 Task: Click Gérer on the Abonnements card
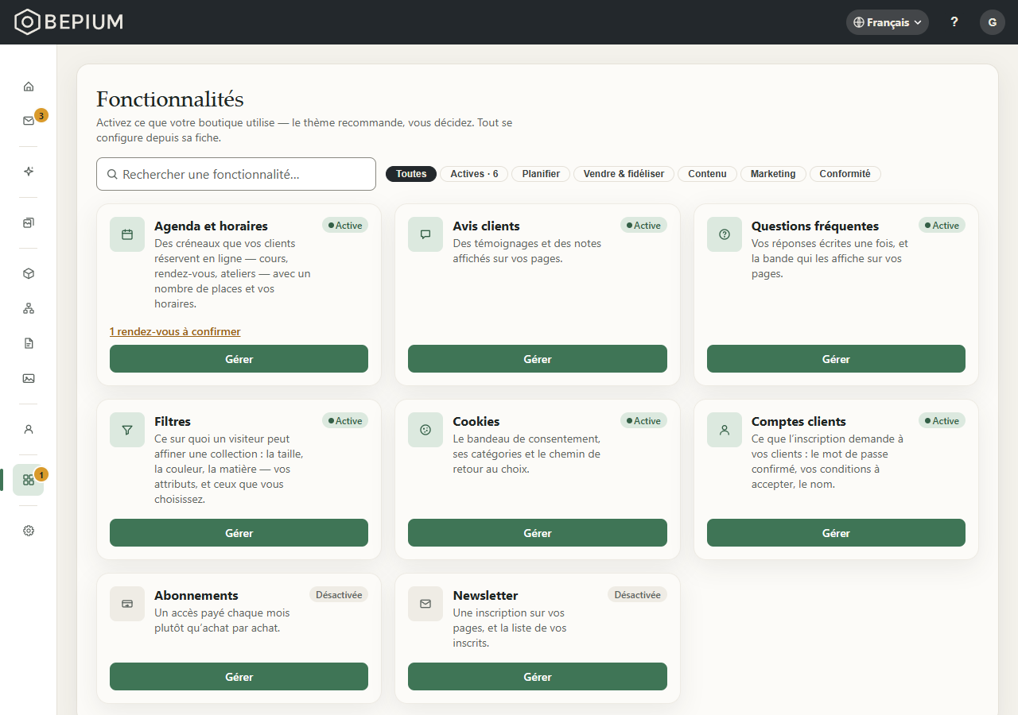tap(239, 677)
